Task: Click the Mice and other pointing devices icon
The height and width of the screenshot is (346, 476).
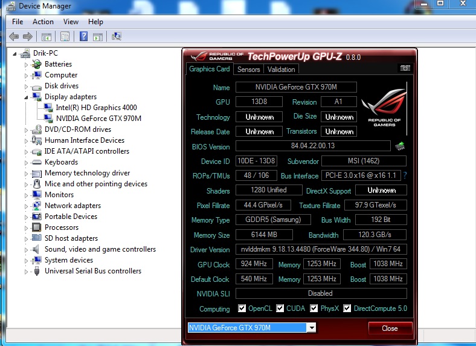Action: [x=37, y=184]
